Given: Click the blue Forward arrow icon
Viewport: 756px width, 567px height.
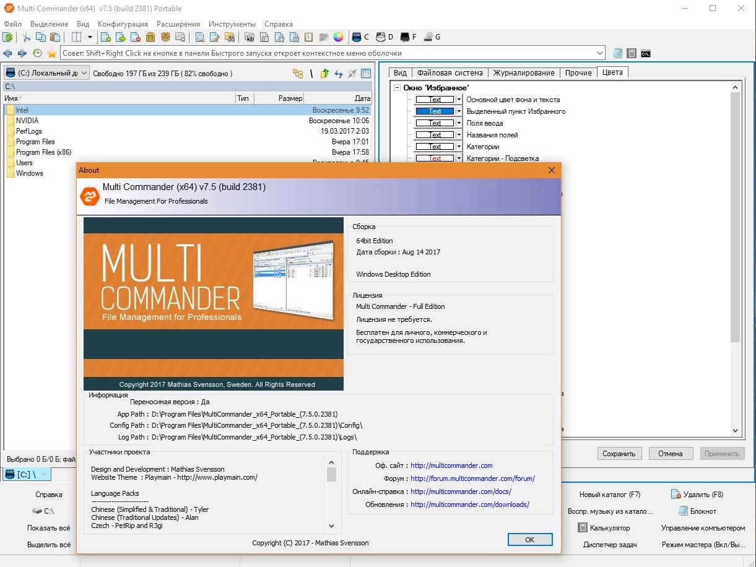Looking at the screenshot, I should (22, 53).
